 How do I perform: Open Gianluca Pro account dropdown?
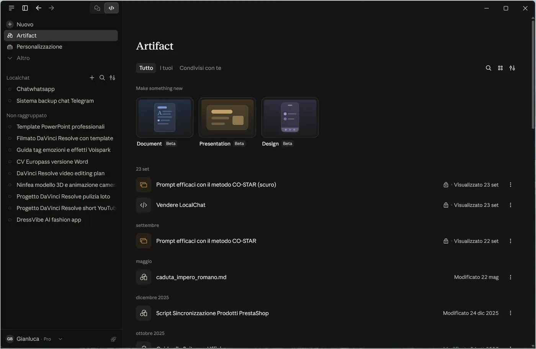(34, 339)
